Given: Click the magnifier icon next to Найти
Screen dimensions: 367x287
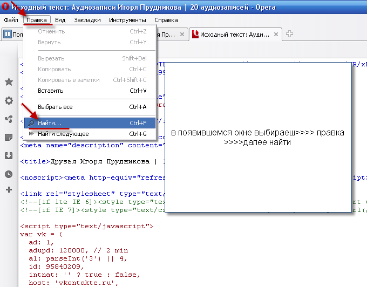Looking at the screenshot, I should [31, 123].
